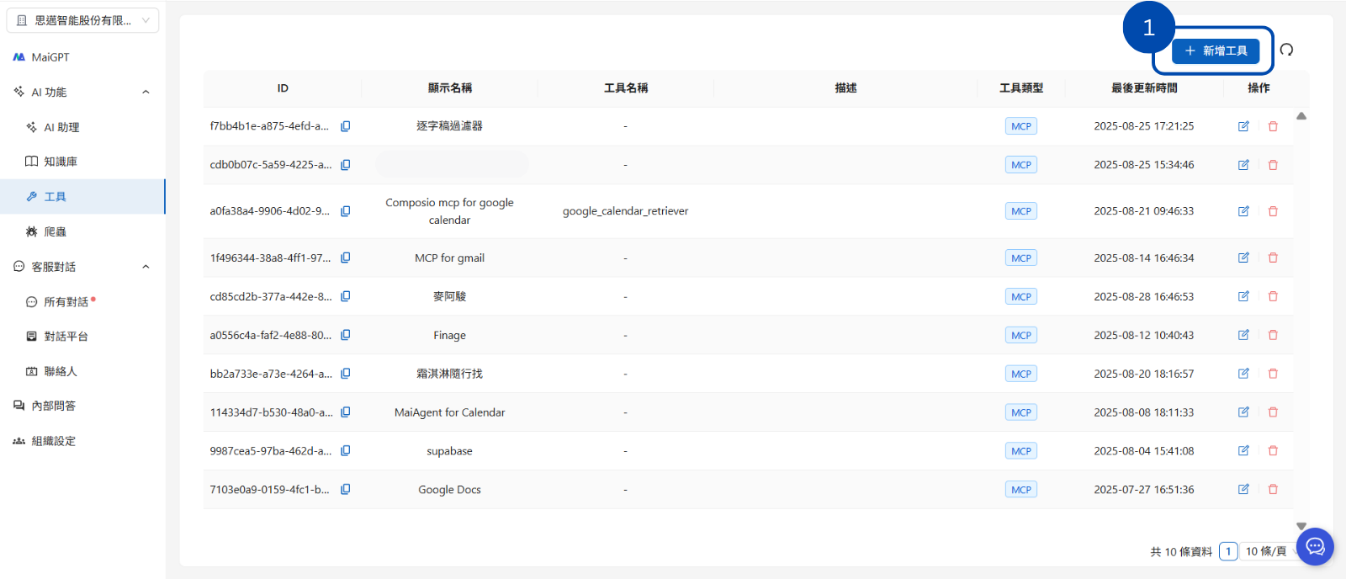Copy ID for MaiAgent for Calendar

(345, 412)
